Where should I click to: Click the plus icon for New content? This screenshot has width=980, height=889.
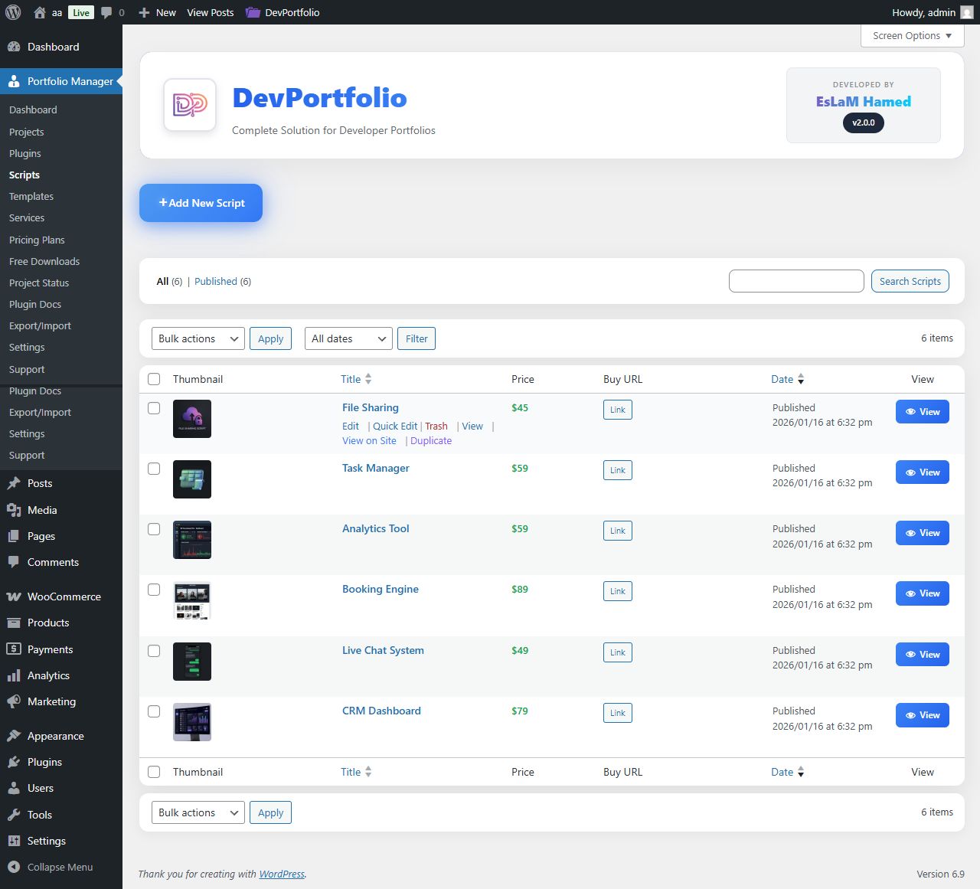point(144,12)
